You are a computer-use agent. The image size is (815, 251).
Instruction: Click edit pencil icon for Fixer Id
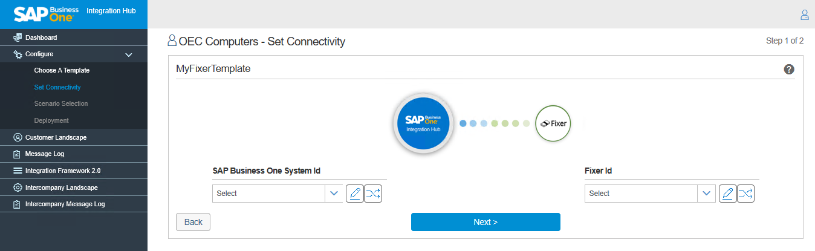[727, 194]
